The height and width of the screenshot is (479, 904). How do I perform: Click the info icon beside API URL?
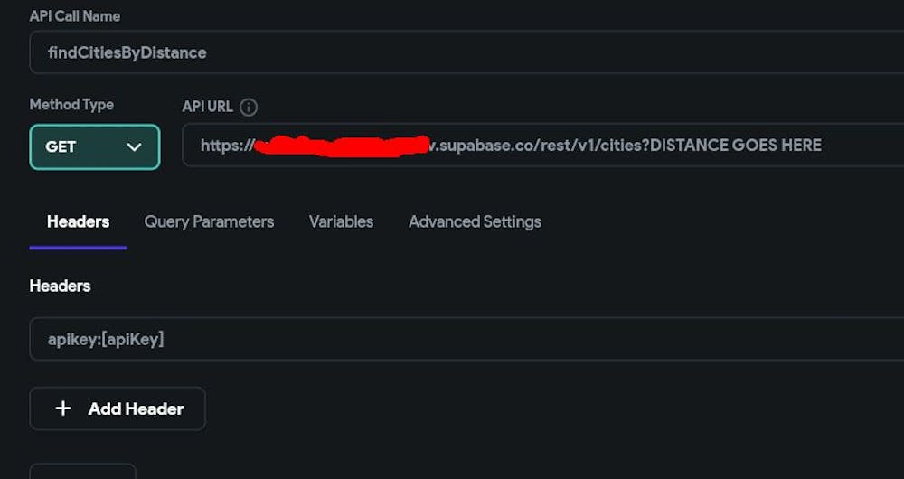tap(249, 107)
